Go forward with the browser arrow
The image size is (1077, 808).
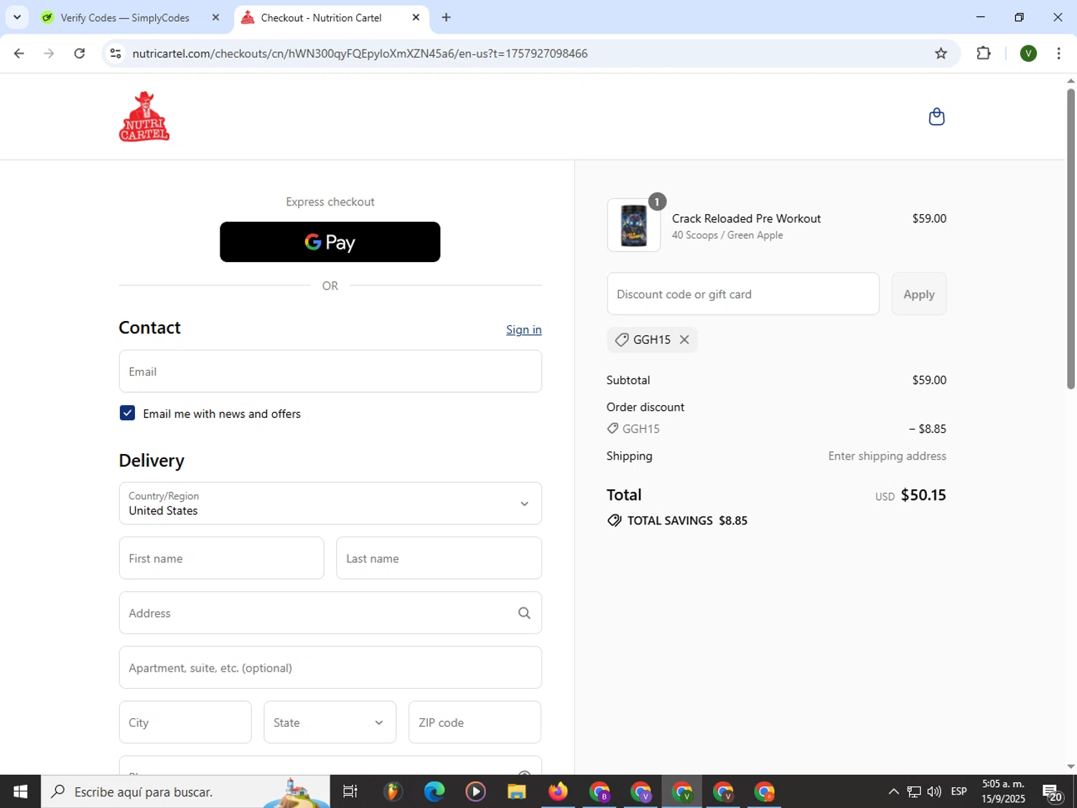click(x=49, y=53)
